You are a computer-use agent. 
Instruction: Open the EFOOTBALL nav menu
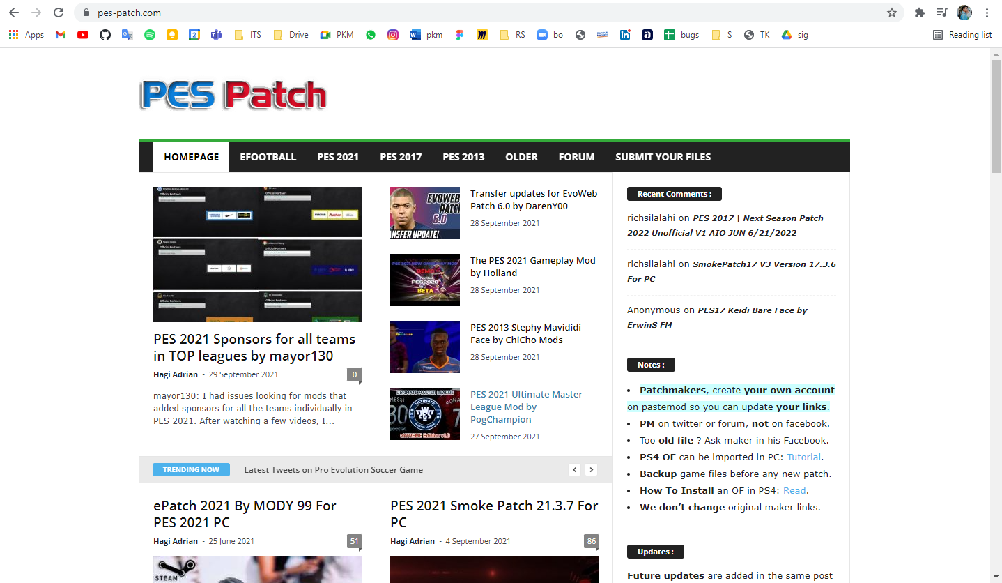(x=268, y=157)
